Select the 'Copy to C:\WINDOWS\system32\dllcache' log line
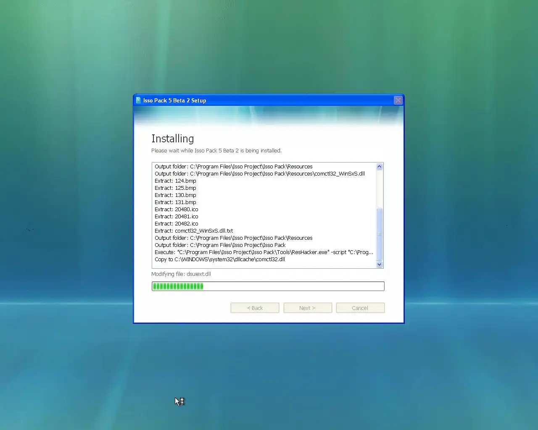The width and height of the screenshot is (538, 430). (x=220, y=260)
